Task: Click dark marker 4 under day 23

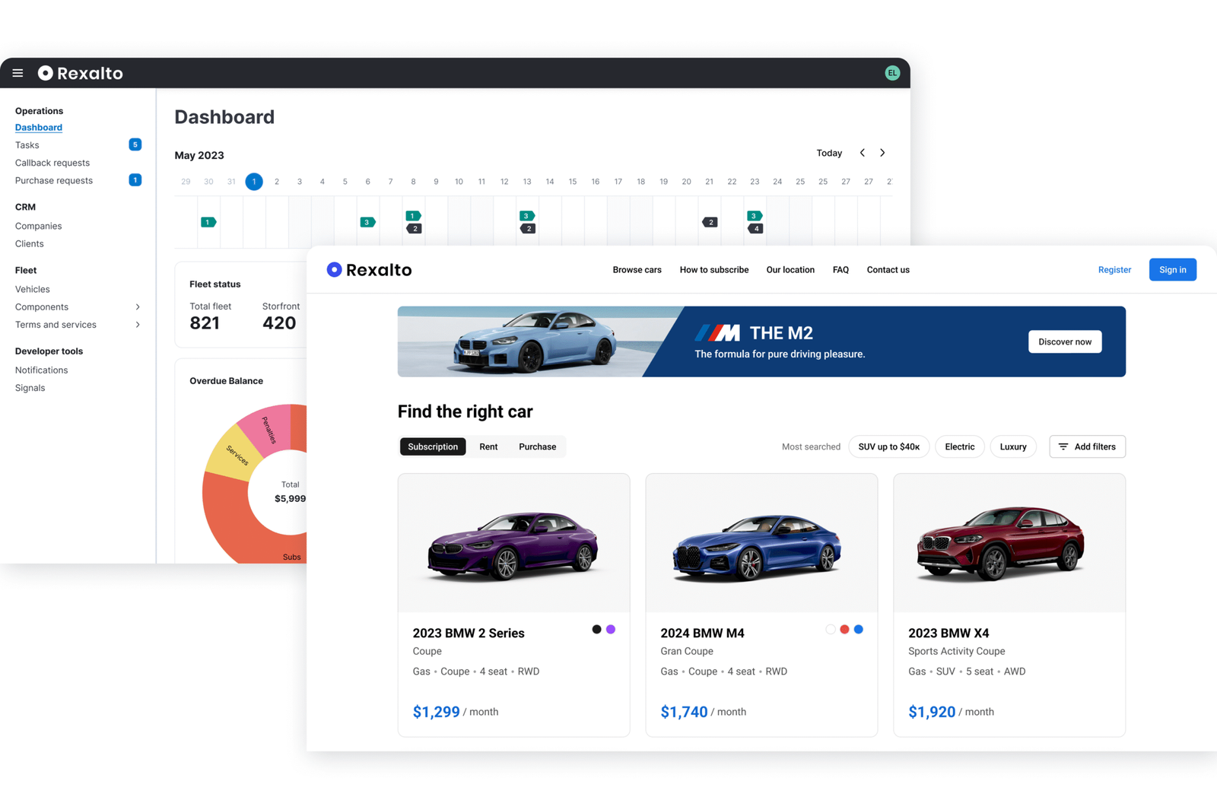Action: coord(755,228)
